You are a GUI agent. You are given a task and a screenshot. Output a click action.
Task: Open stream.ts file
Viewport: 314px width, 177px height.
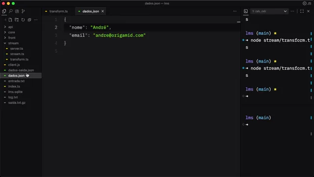(x=17, y=54)
